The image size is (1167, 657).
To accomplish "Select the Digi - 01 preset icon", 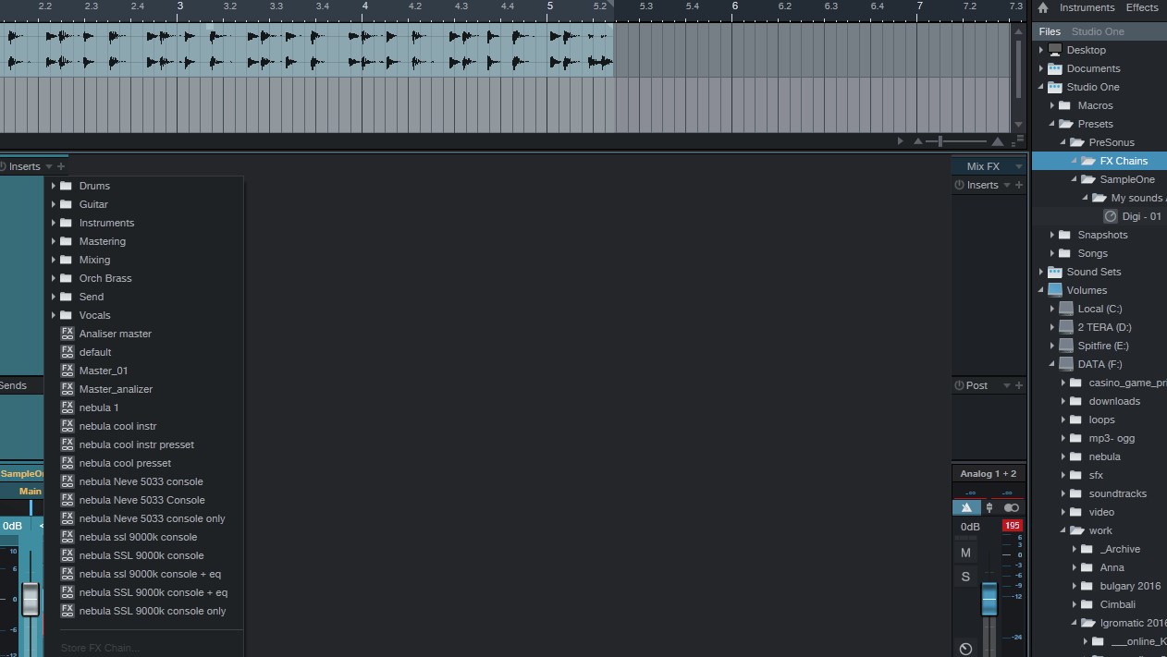I will tap(1111, 216).
